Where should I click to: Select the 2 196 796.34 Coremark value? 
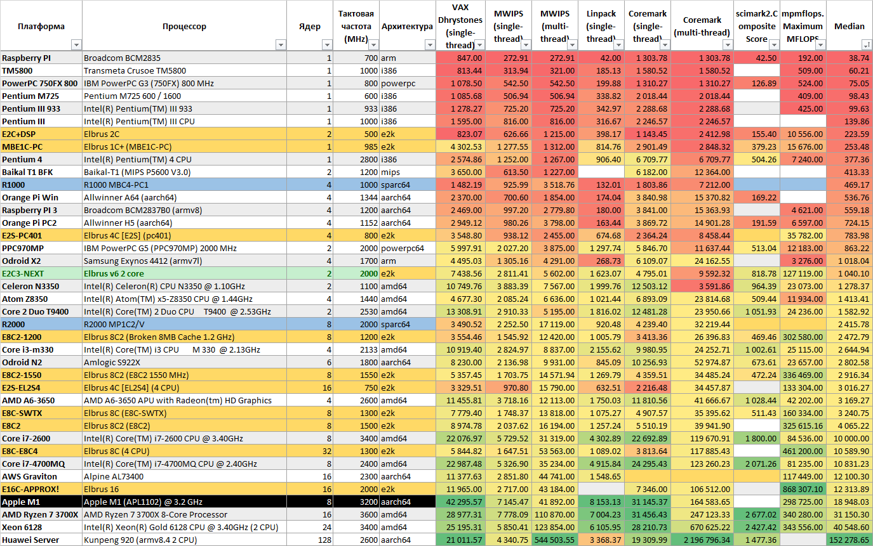click(702, 540)
